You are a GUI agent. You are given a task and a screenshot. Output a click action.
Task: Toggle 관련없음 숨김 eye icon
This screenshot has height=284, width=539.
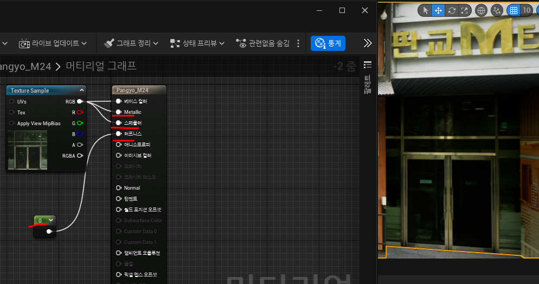pos(241,43)
